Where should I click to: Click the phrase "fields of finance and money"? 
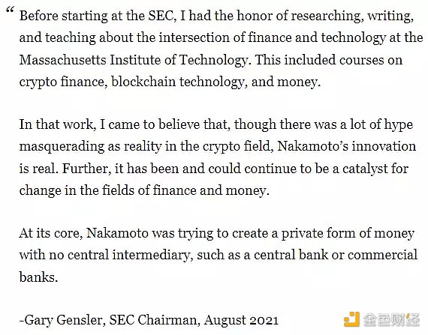point(184,190)
